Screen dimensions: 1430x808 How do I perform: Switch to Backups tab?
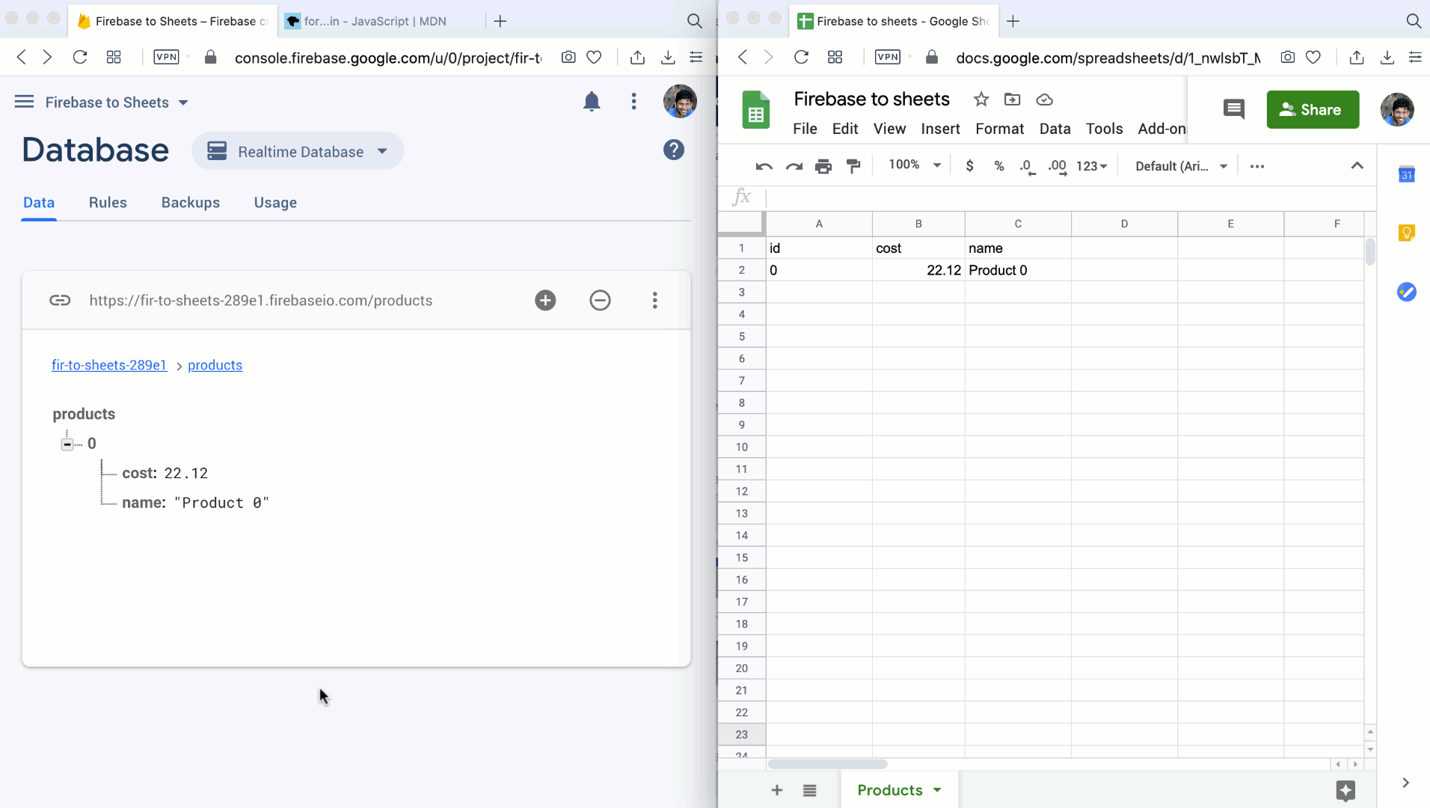[x=190, y=203]
